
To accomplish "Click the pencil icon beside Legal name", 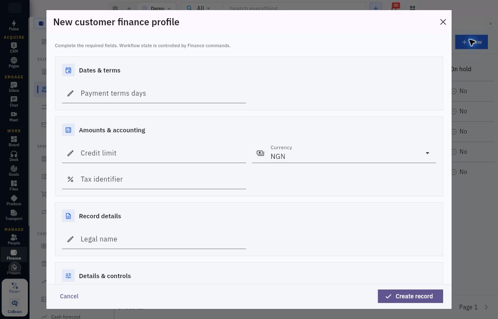I will tap(70, 239).
